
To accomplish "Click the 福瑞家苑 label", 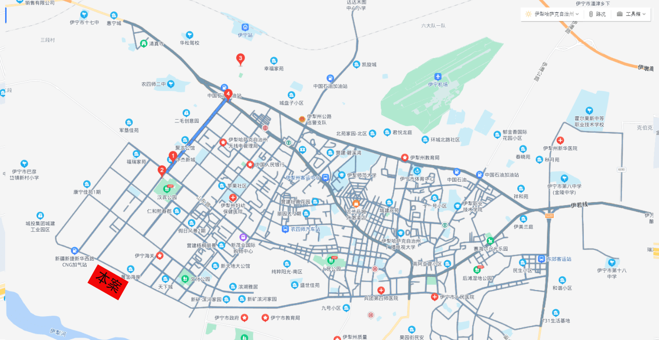I will point(136,162).
